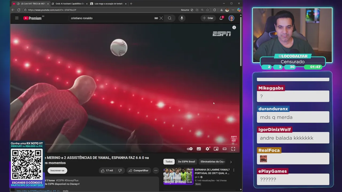The image size is (342, 192).
Task: Open the Copilot sidebar icon
Action: 239,10
